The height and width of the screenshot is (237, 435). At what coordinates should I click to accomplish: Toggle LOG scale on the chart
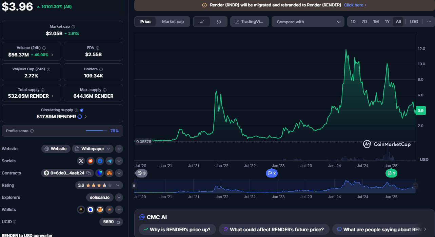414,22
